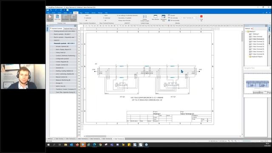The height and width of the screenshot is (153, 272).
Task: Open page '4: Valve Terminal (3)' in project tree
Action: 257,42
